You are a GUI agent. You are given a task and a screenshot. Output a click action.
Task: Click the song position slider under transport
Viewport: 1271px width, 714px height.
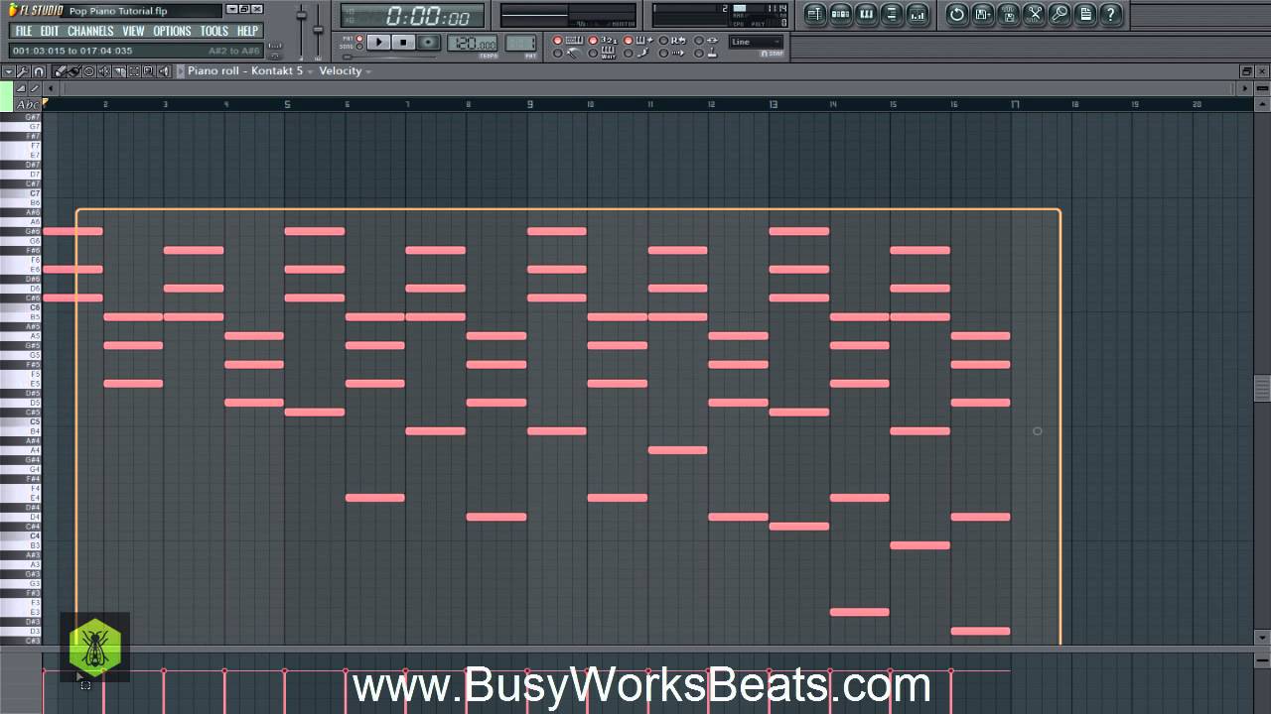[x=390, y=57]
